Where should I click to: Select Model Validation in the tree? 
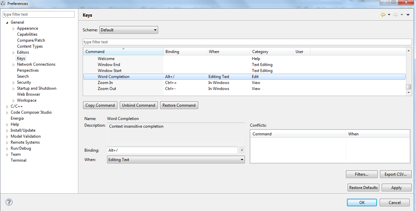(x=26, y=136)
